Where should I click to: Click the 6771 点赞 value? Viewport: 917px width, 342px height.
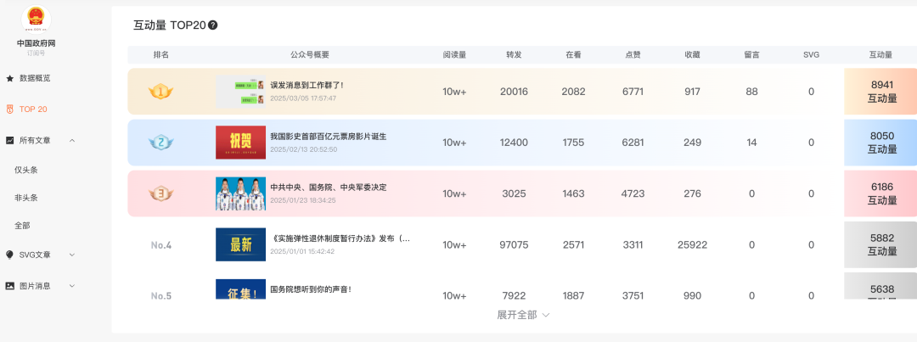coord(633,91)
